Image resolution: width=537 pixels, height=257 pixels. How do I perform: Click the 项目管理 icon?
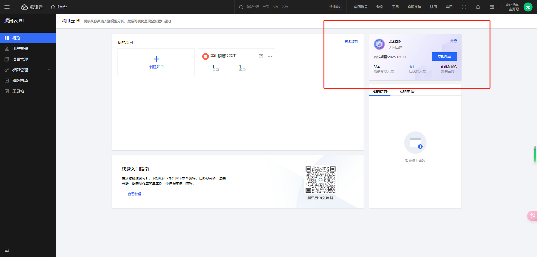tap(7, 59)
